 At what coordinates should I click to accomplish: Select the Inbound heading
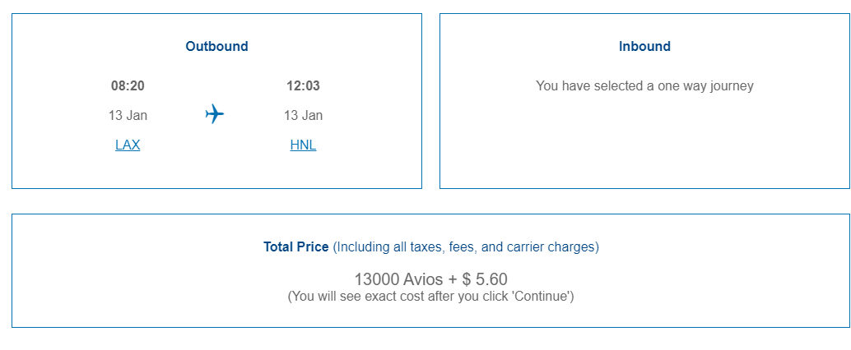(x=644, y=46)
